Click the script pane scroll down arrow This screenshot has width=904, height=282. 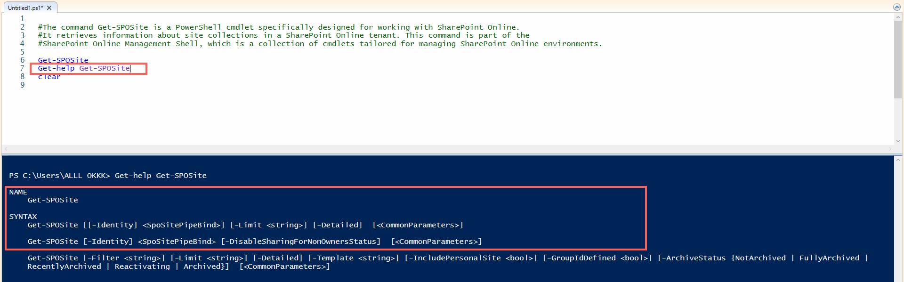(898, 141)
